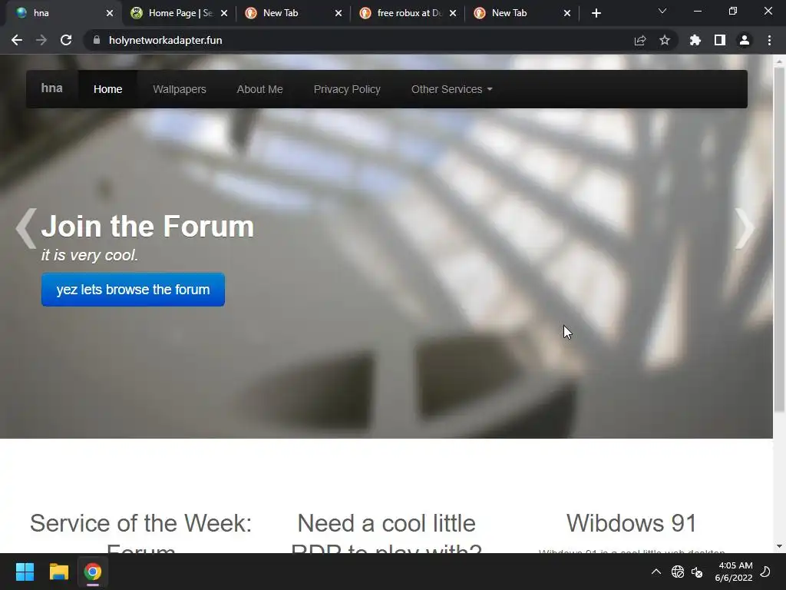The height and width of the screenshot is (590, 786).
Task: Open the Windows Start menu
Action: point(25,572)
